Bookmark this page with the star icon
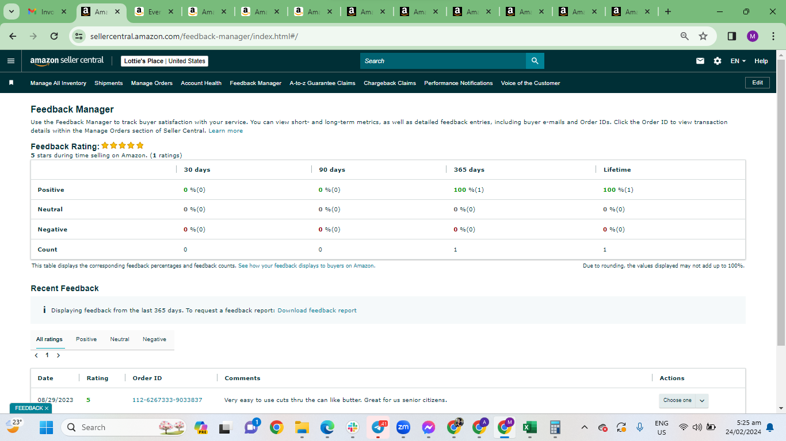This screenshot has width=786, height=441. point(703,36)
